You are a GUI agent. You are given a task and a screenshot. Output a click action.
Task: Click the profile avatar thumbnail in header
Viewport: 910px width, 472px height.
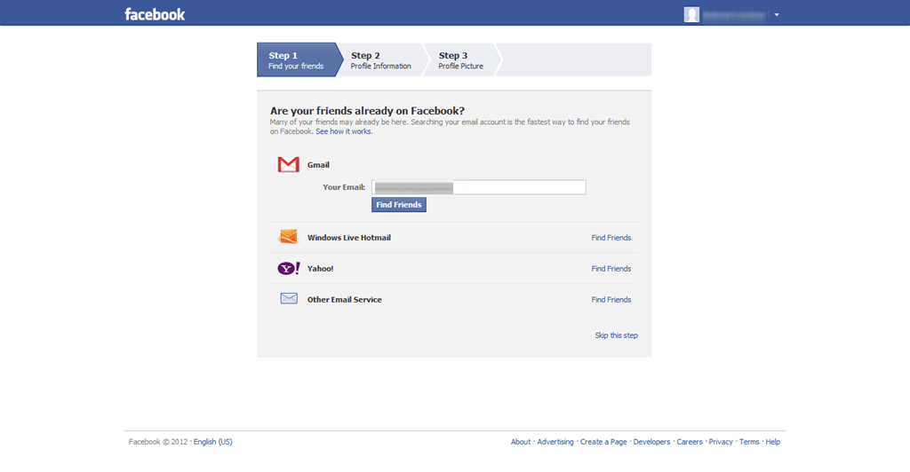(691, 14)
